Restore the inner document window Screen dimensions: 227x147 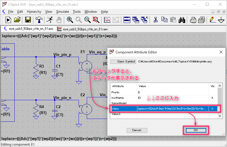click(x=218, y=12)
